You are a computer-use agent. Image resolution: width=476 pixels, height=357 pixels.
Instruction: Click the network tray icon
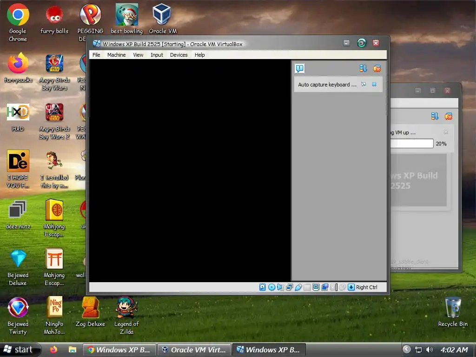418,350
